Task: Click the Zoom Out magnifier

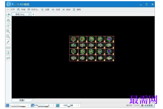Action: [x=8, y=37]
